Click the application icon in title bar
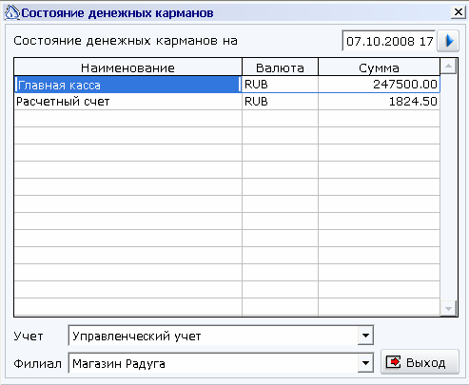Image resolution: width=469 pixels, height=385 pixels. tap(11, 13)
